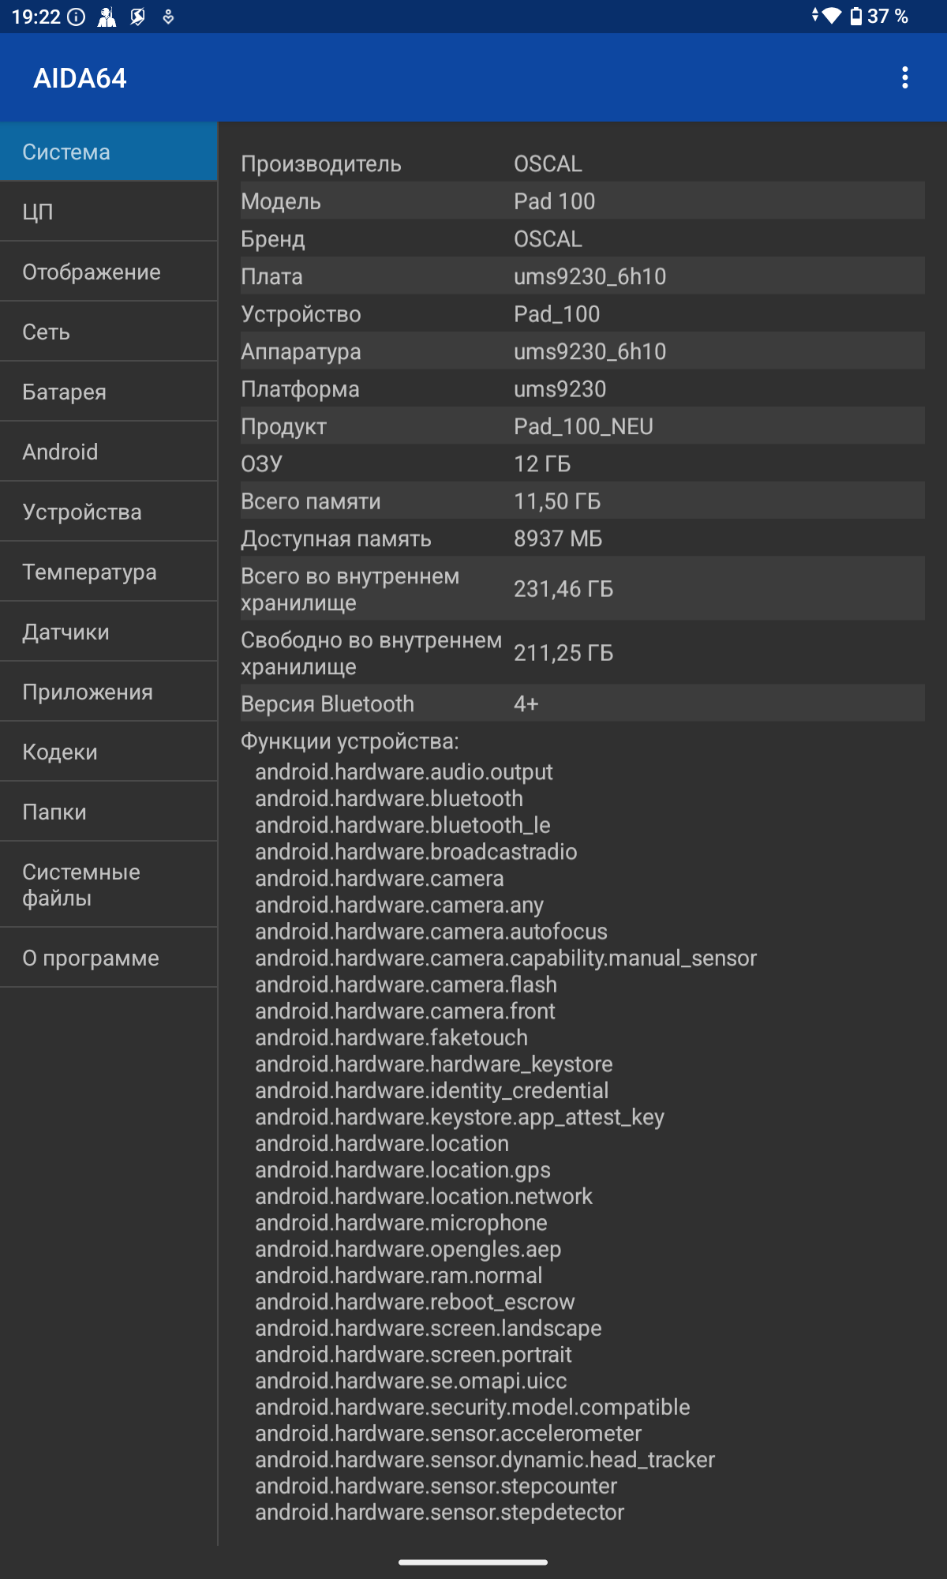Switch to Отображение section
Viewport: 947px width, 1579px height.
pos(109,272)
